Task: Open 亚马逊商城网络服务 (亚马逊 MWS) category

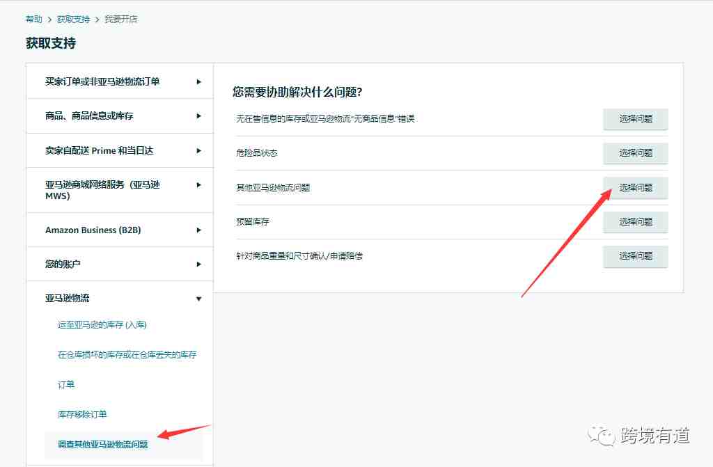Action: point(102,190)
